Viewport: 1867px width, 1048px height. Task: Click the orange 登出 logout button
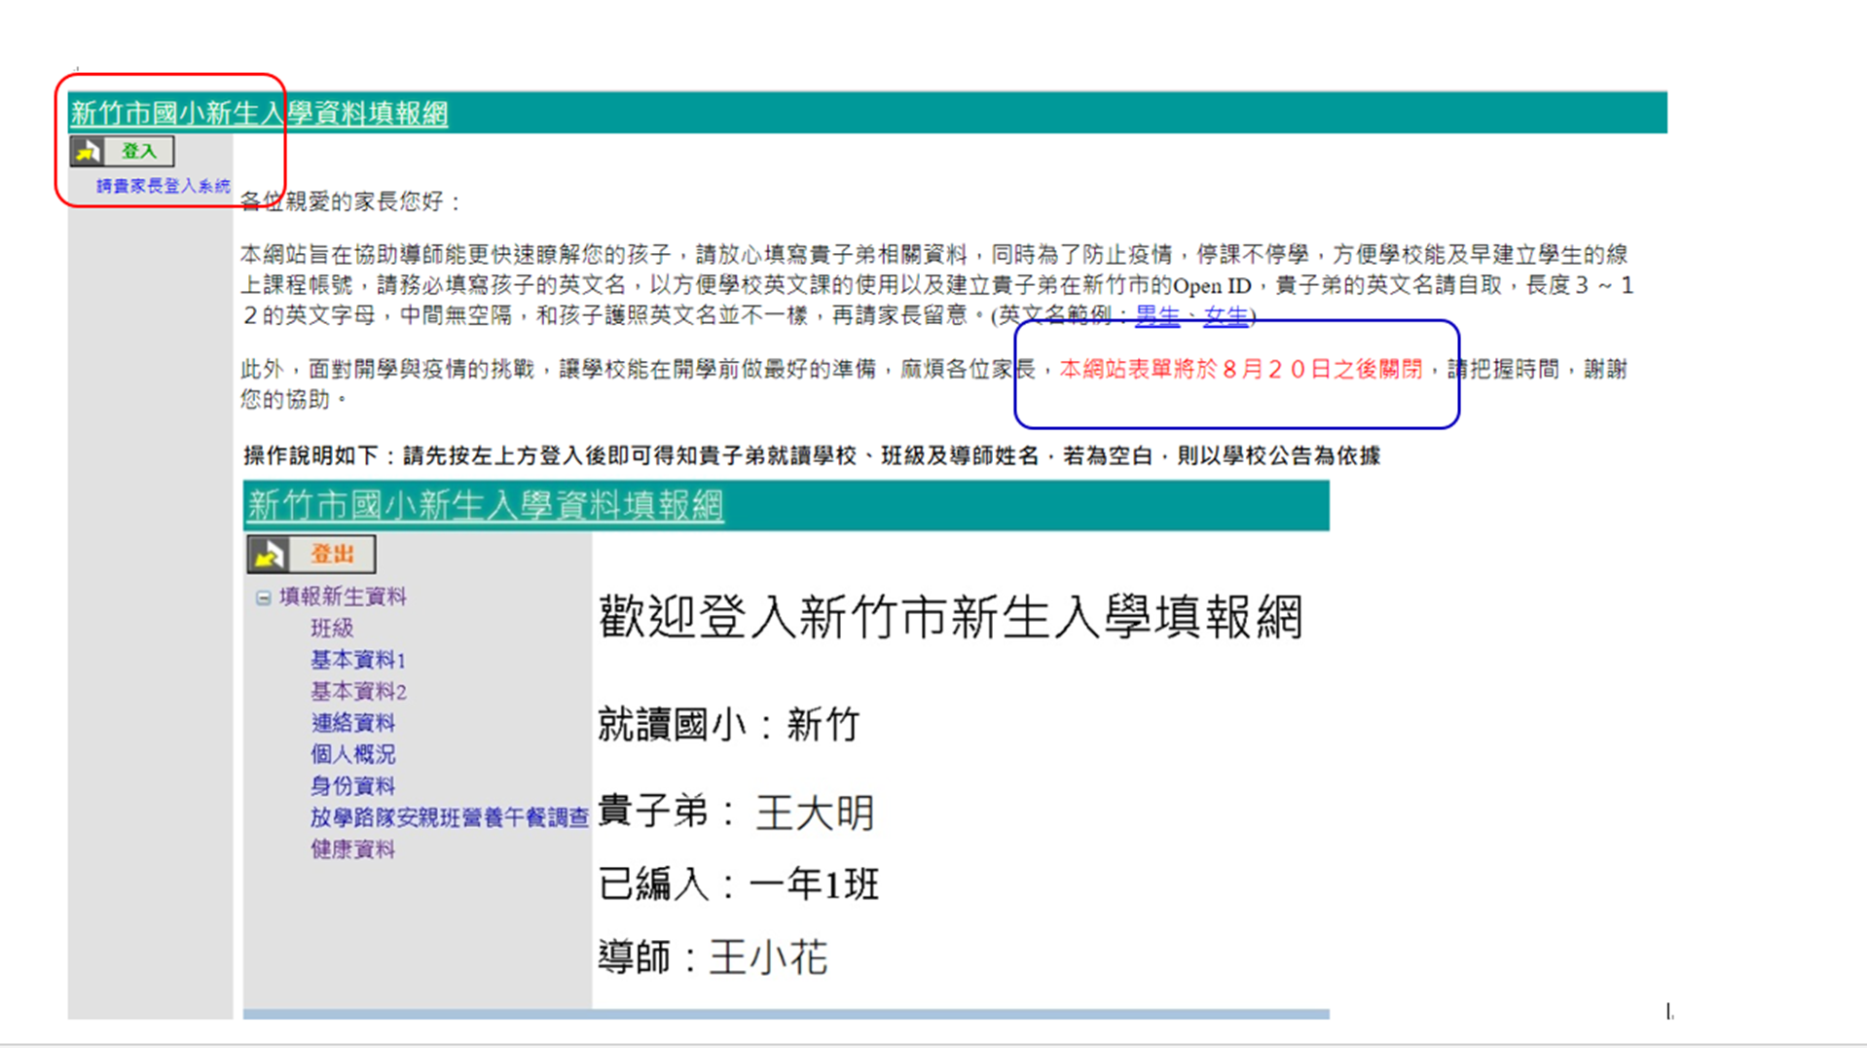click(311, 554)
